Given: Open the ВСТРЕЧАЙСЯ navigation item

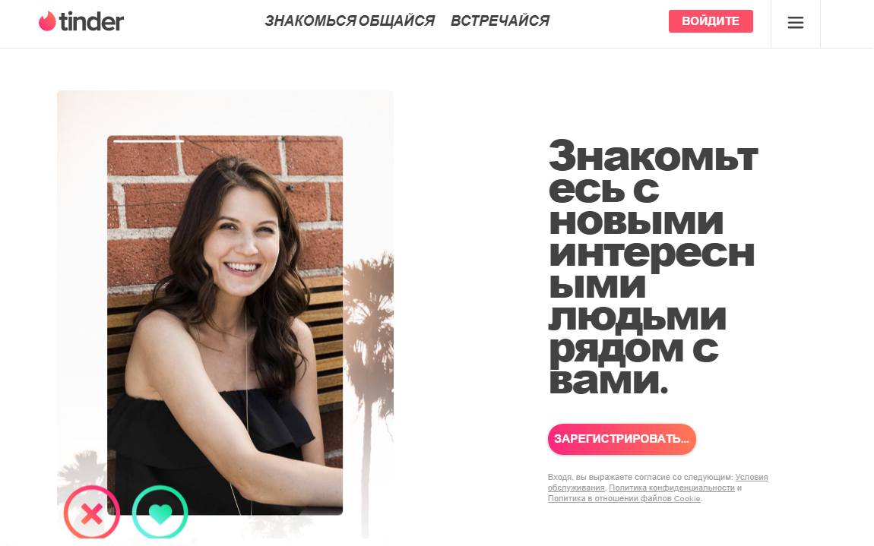Looking at the screenshot, I should (500, 21).
